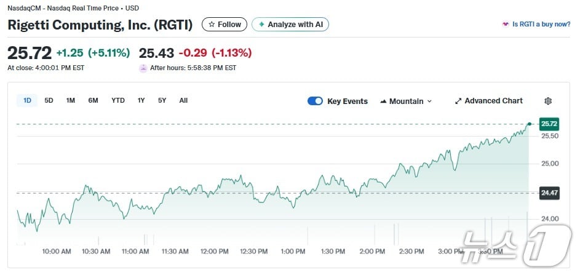Click the after hours moon icon

(143, 68)
